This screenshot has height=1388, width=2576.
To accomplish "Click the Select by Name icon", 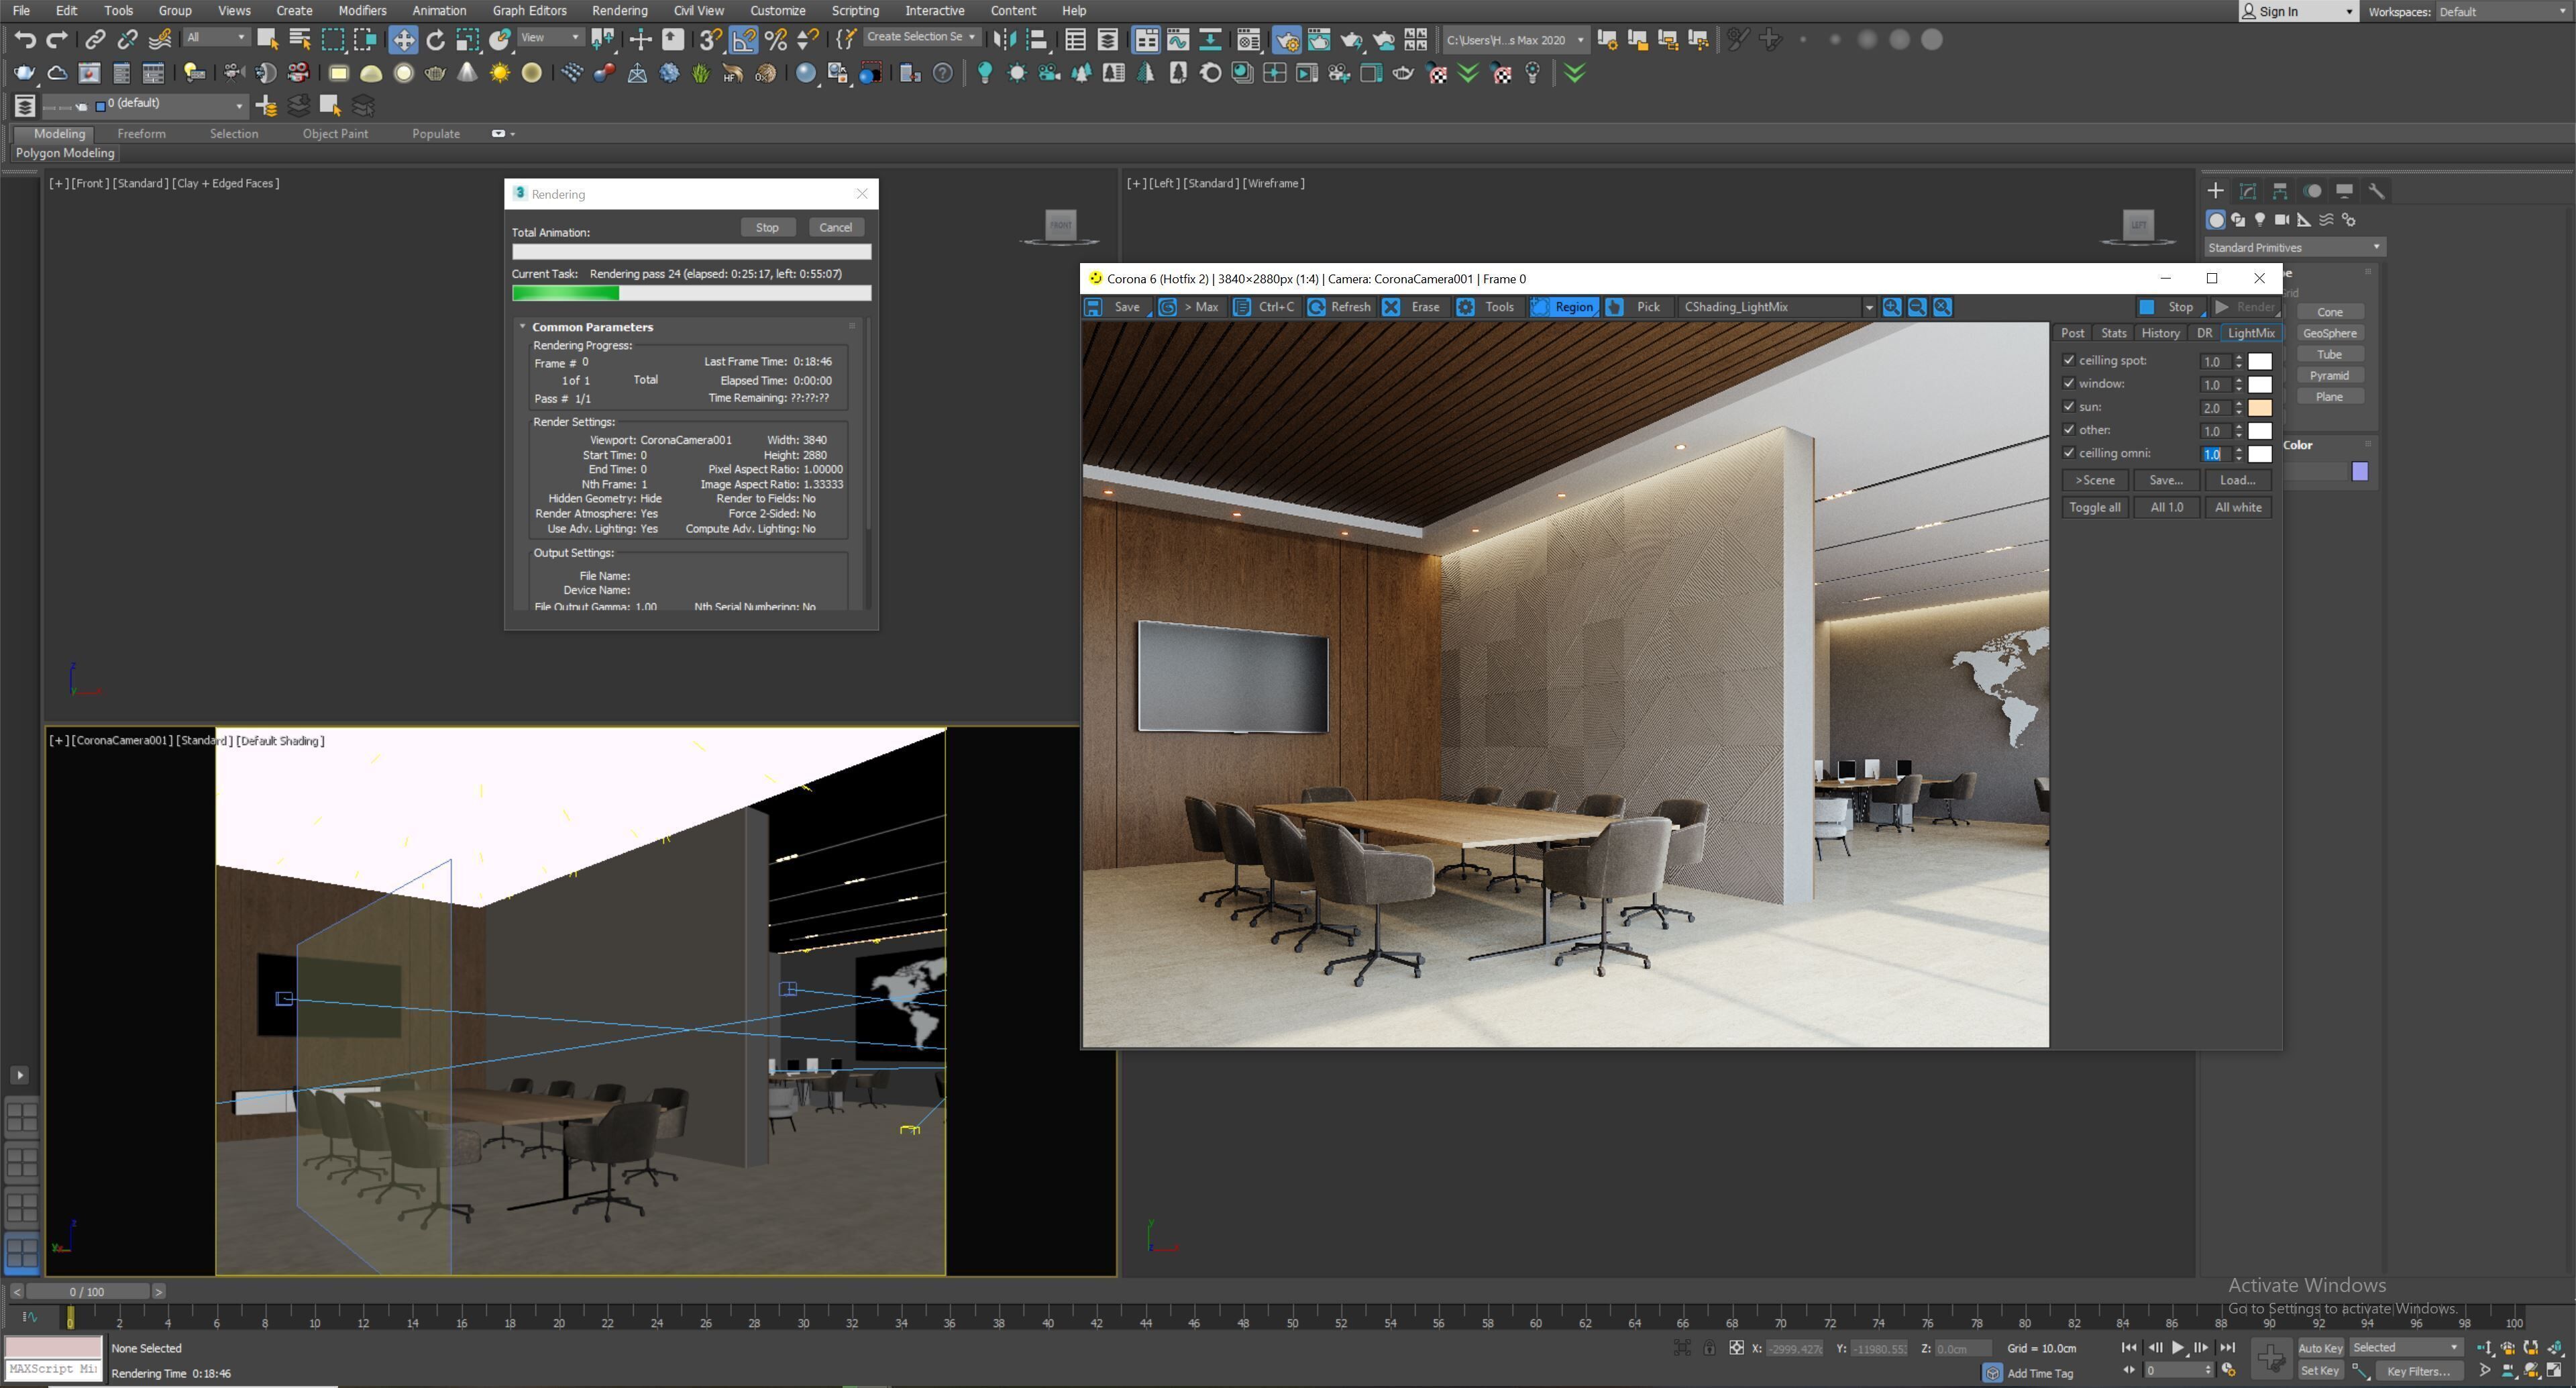I will pos(299,40).
